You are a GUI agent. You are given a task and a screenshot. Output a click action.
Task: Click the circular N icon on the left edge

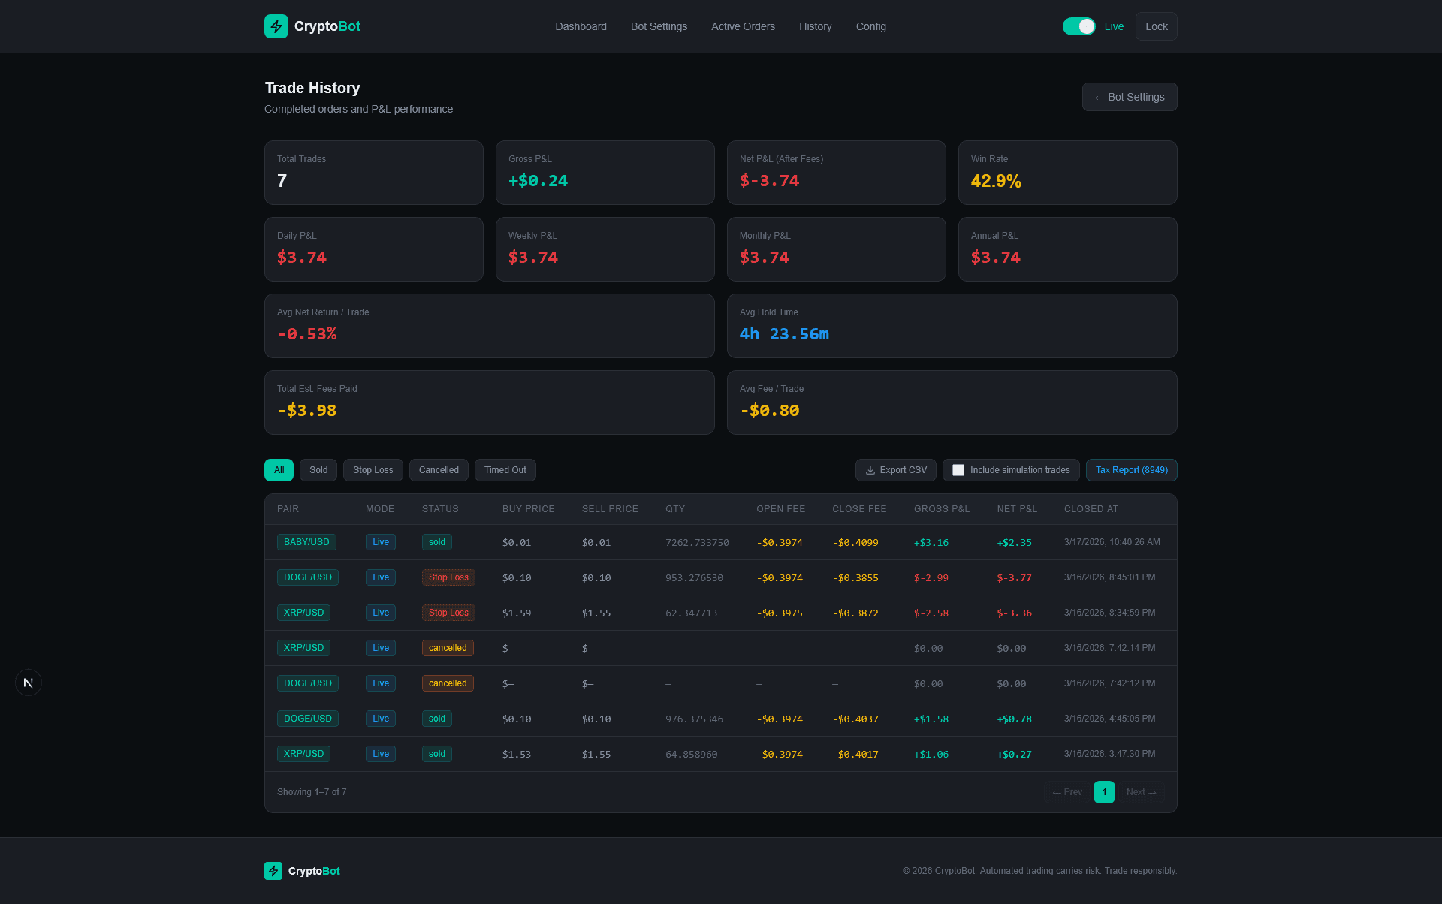pyautogui.click(x=28, y=682)
